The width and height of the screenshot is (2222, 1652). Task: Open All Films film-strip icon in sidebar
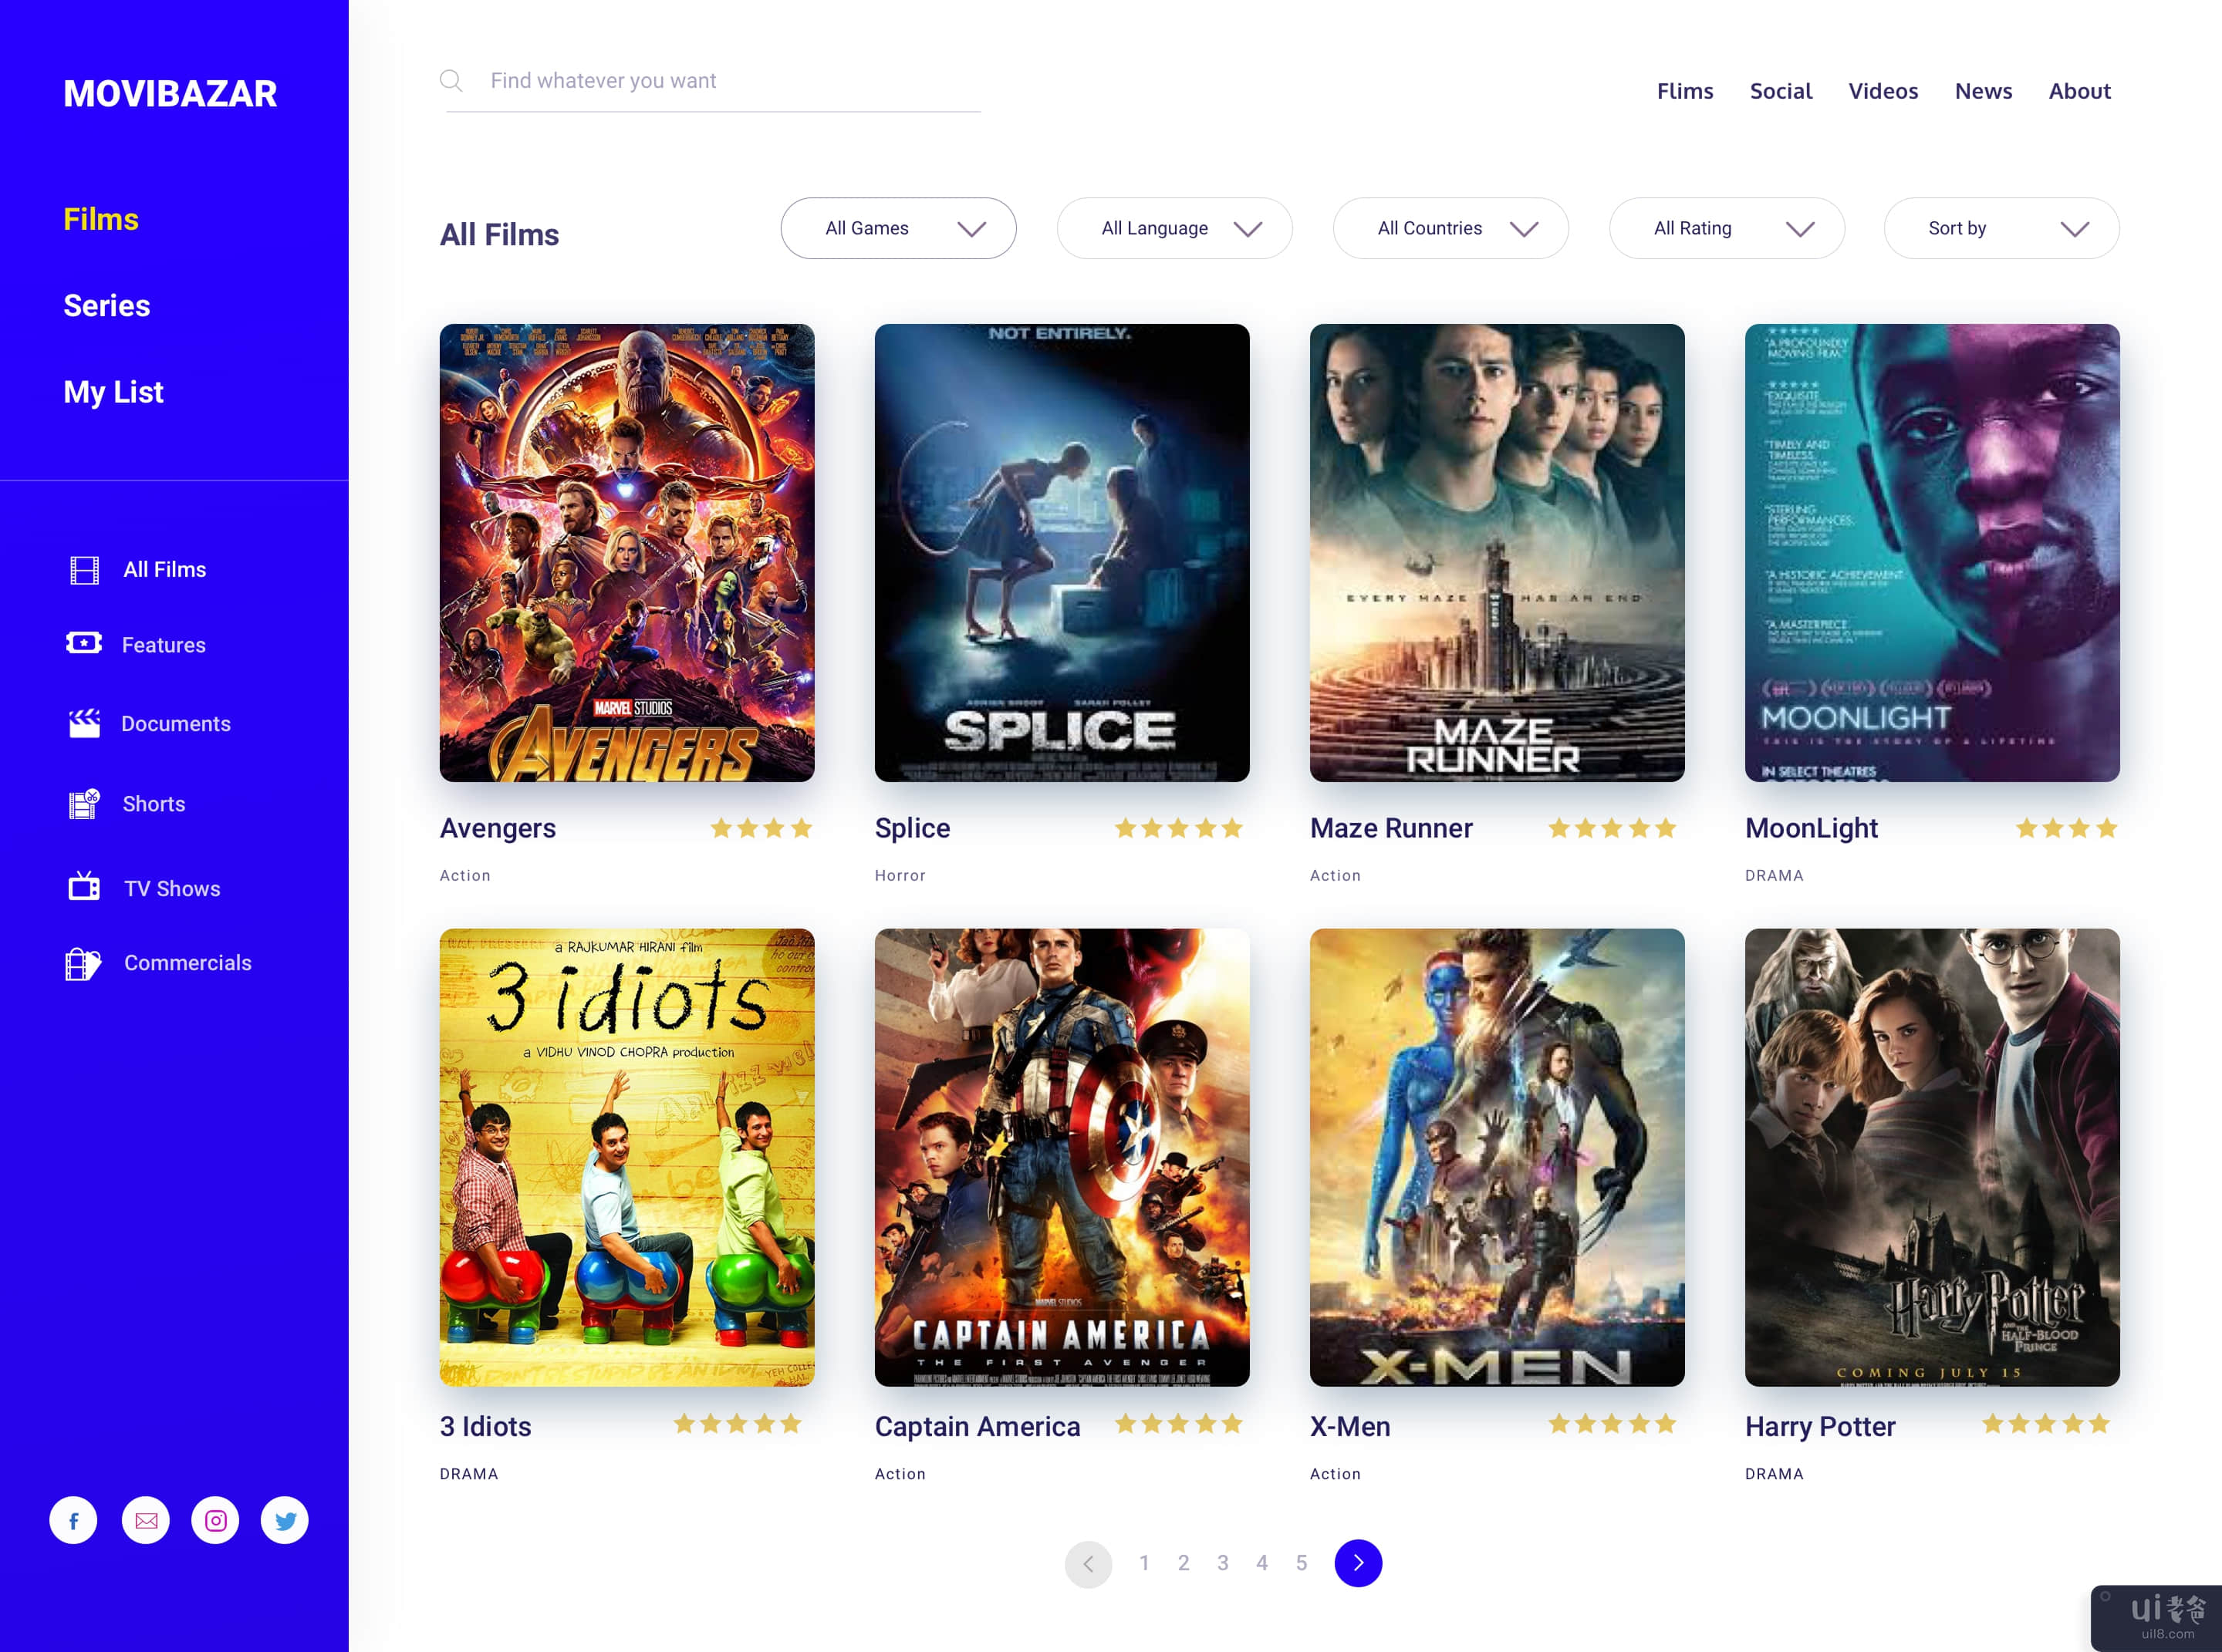pyautogui.click(x=84, y=570)
